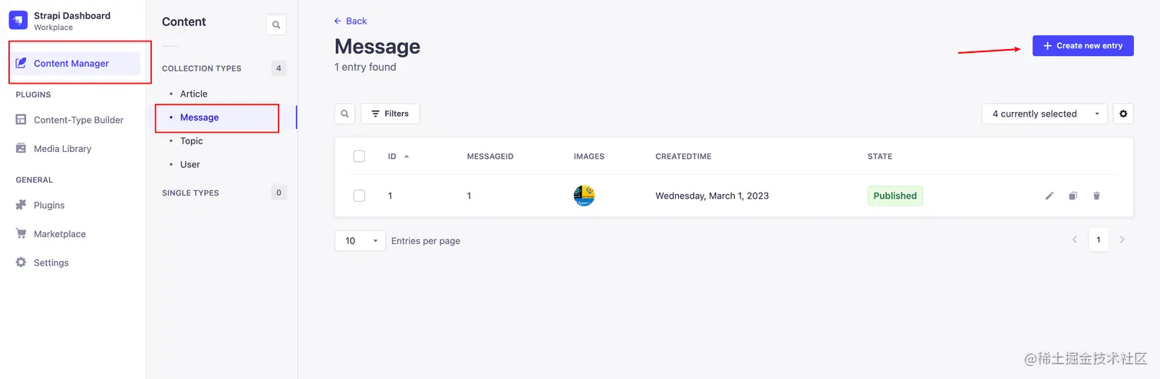Open the content search magnifier in Content panel
Viewport: 1160px width, 379px height.
276,25
